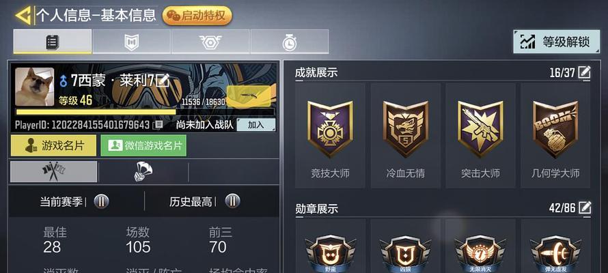This screenshot has width=608, height=273.
Task: Open the green 微信游戏名片 button
Action: coord(143,145)
